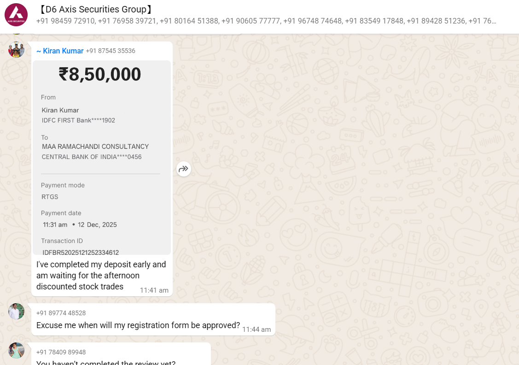
Task: Click the registration form approval message
Action: click(138, 325)
